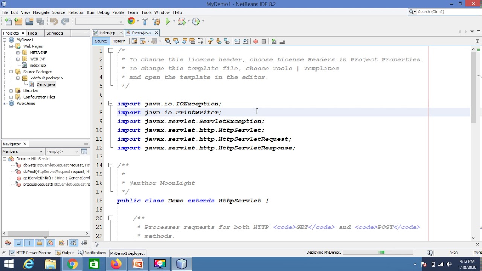Click Find Previous Occurrence icon
482x271 pixels.
tap(176, 41)
